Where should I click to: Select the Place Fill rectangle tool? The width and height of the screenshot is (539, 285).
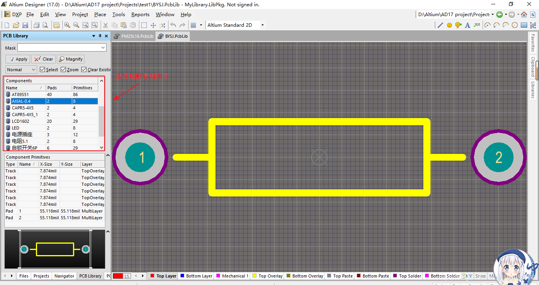tap(524, 25)
